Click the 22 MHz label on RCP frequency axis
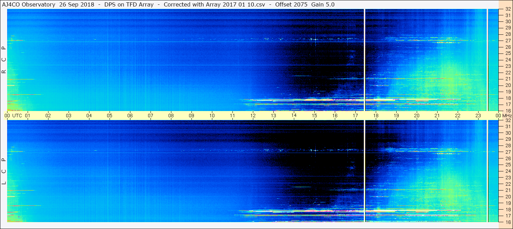This screenshot has height=229, width=513. tap(508, 73)
